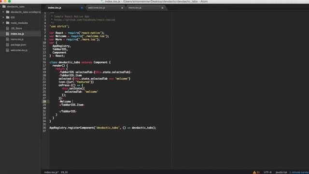Click index.ios.js file name in status bar
This screenshot has width=309, height=174.
point(51,172)
